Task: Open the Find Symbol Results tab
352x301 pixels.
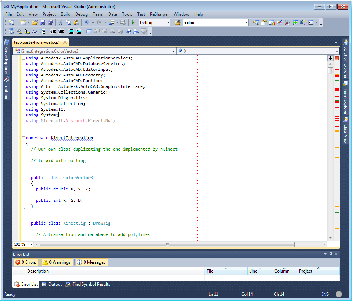Action: pos(88,284)
